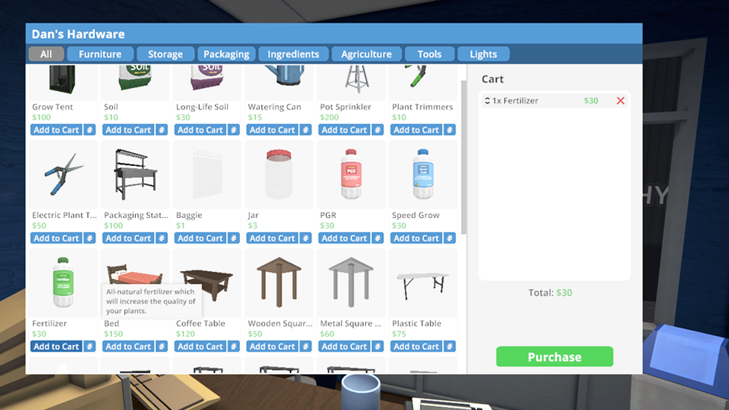Click the # quantity button for PGR
The width and height of the screenshot is (729, 410).
[378, 238]
